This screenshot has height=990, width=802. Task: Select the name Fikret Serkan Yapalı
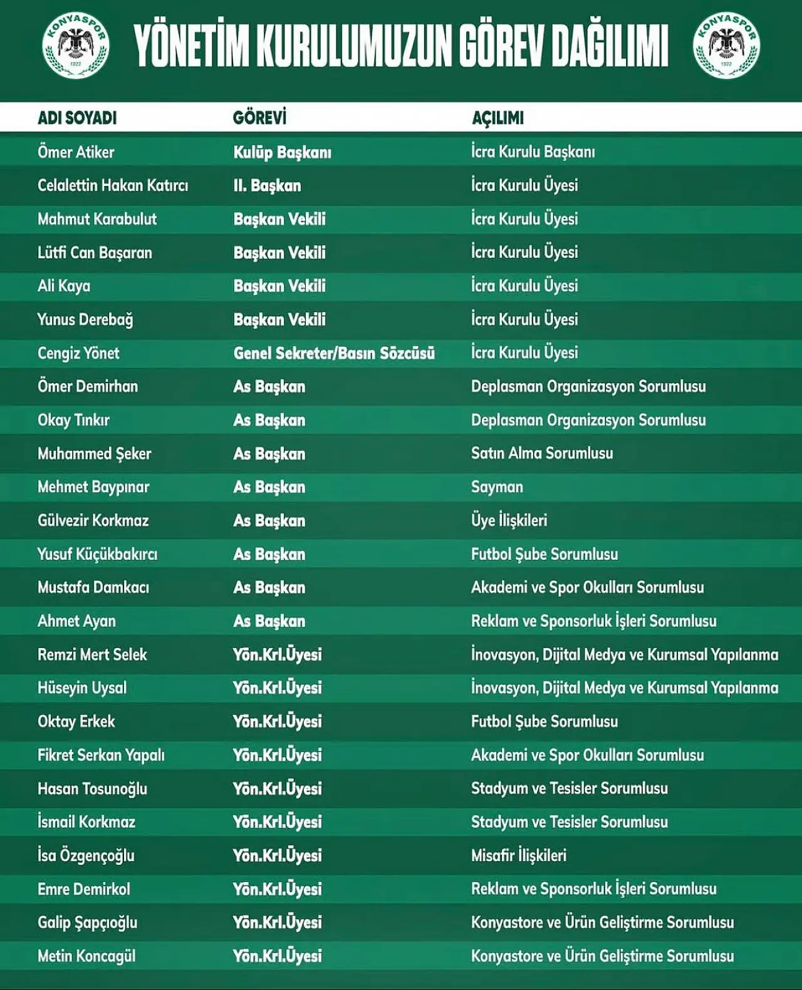[101, 755]
